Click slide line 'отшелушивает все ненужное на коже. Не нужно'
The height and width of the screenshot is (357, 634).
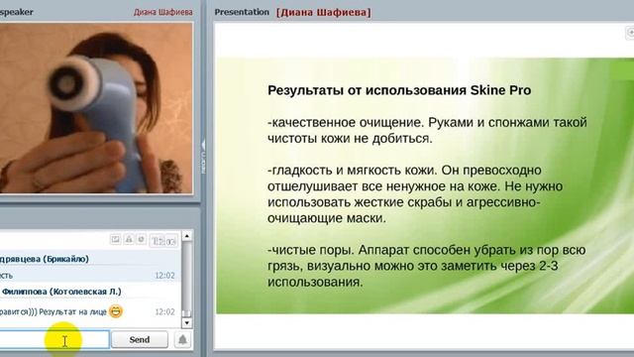[x=415, y=186]
